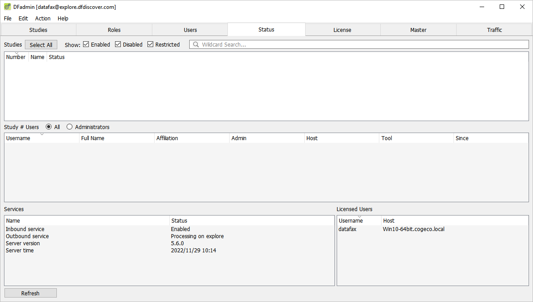Uncheck the Disabled filter checkbox
Viewport: 533px width, 302px height.
click(x=118, y=44)
